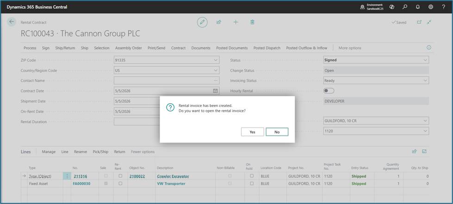Open page in new window icon
The image size is (453, 204).
(x=419, y=22)
